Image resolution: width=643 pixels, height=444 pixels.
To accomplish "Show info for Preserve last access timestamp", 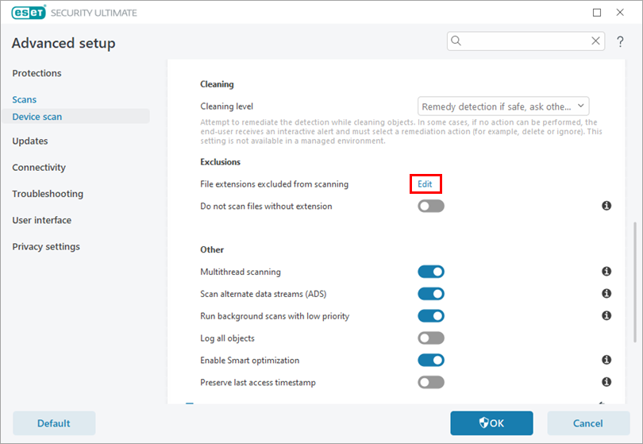I will 606,382.
